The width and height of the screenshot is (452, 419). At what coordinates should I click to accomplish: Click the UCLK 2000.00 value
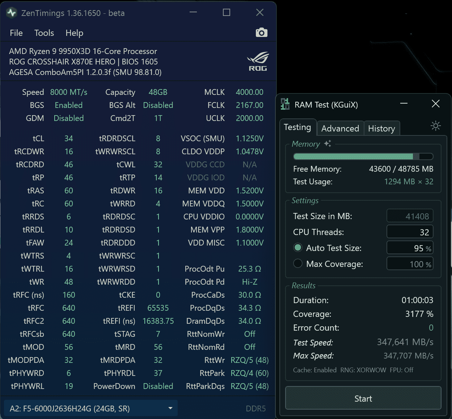(x=249, y=118)
